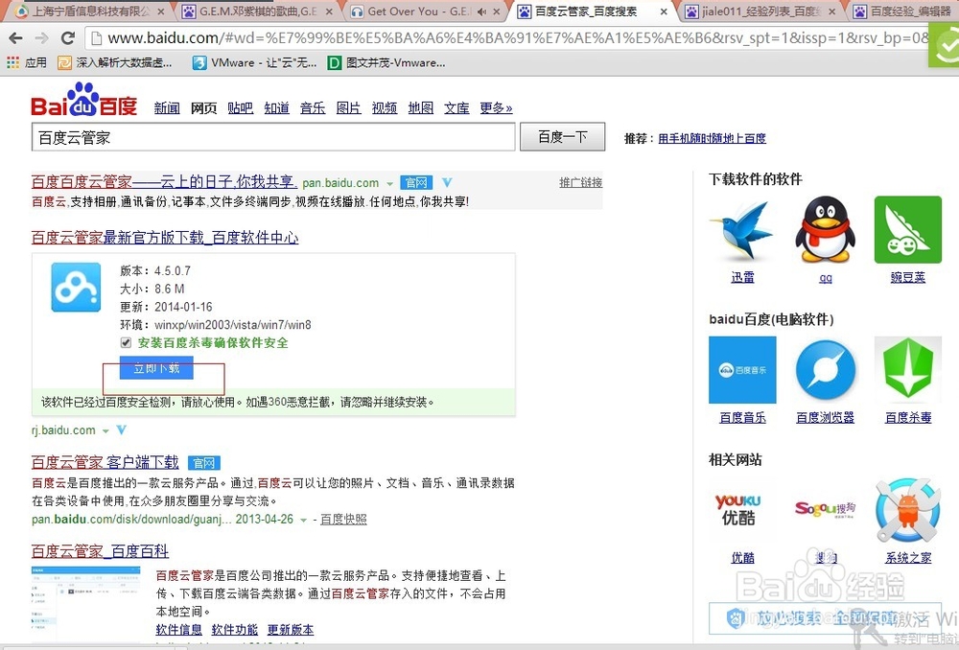Image resolution: width=959 pixels, height=650 pixels.
Task: Reload the page with the refresh icon
Action: (68, 38)
